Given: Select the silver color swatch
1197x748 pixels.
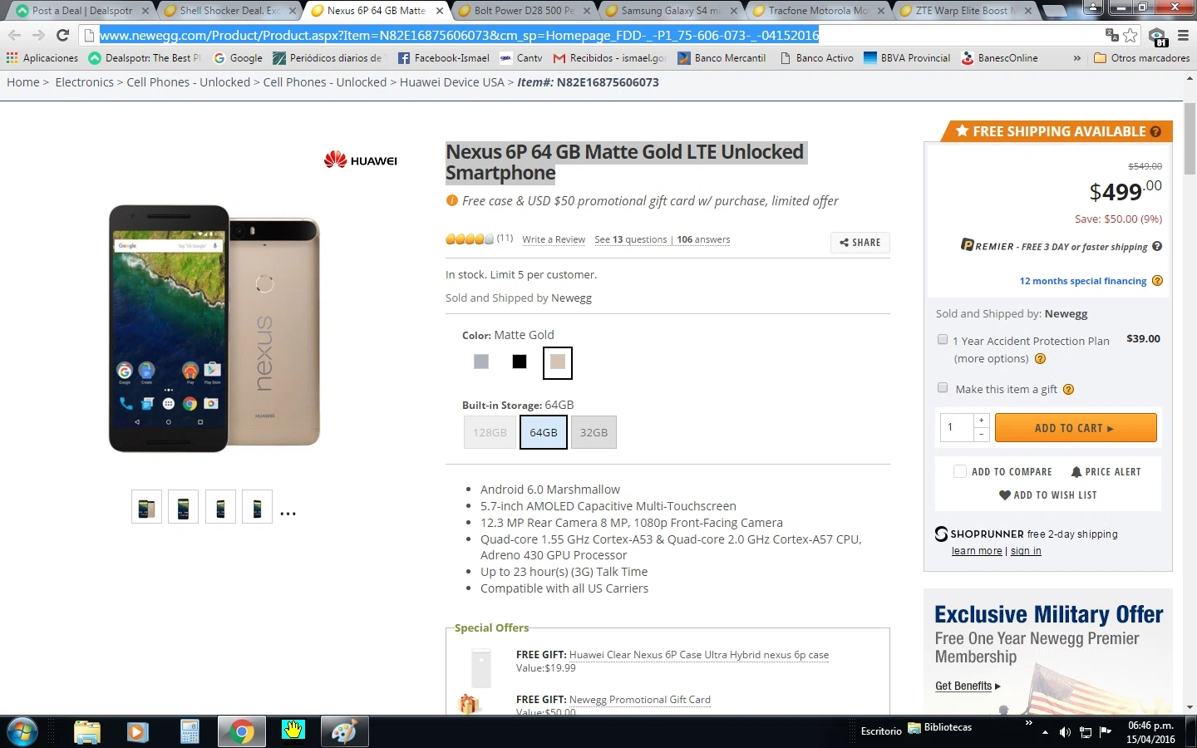Looking at the screenshot, I should pyautogui.click(x=481, y=362).
